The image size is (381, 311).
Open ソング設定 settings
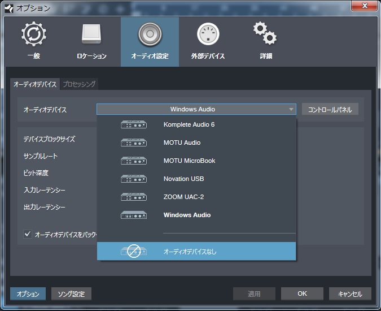pos(71,293)
